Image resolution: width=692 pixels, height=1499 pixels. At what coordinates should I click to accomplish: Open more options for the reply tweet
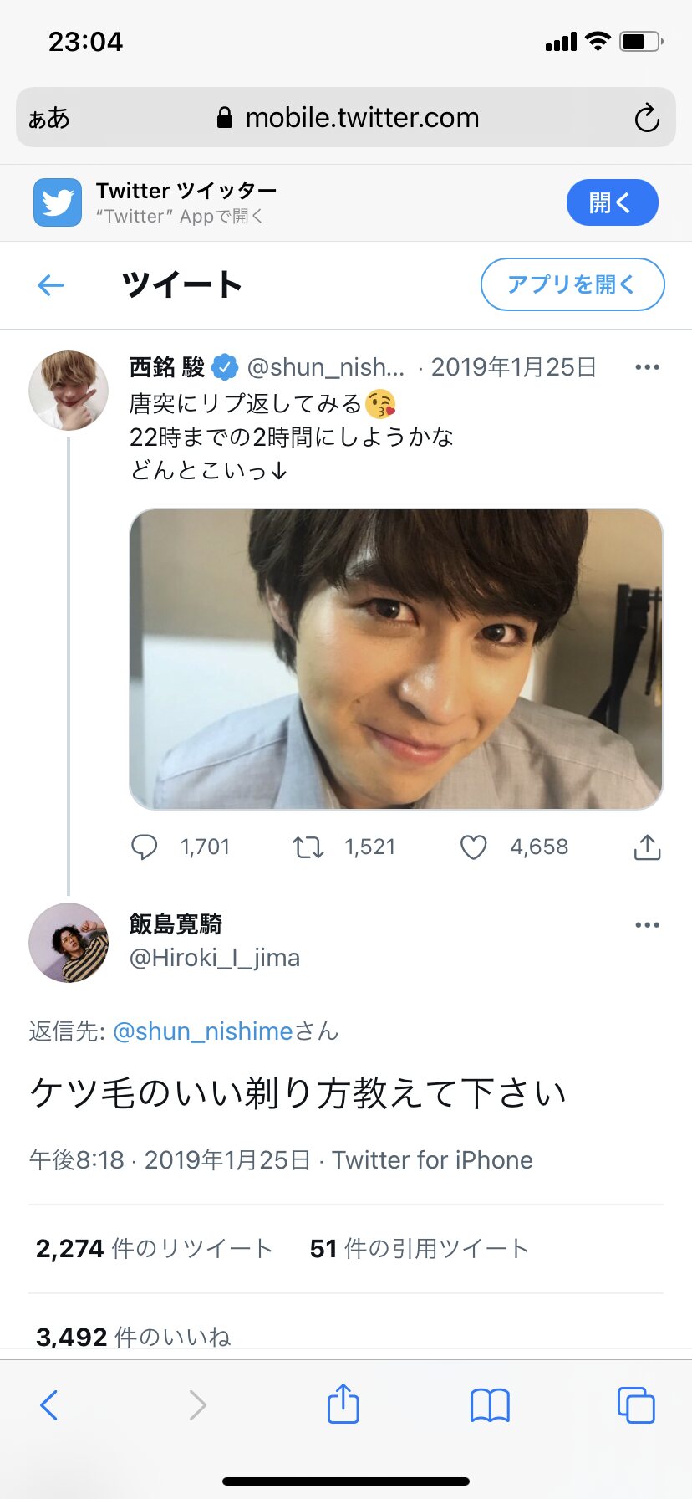click(647, 925)
